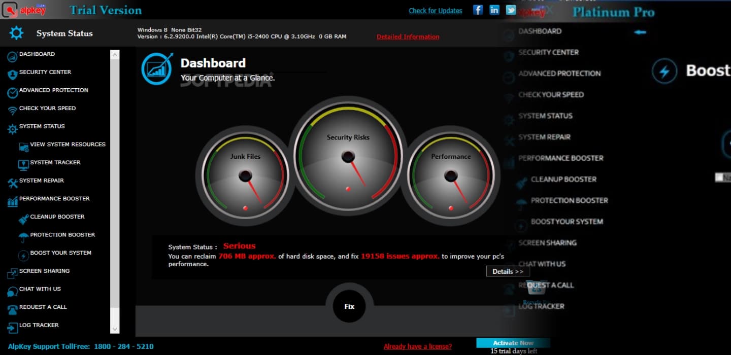Select LOG TRACKER in Platinum Pro window

click(x=541, y=306)
